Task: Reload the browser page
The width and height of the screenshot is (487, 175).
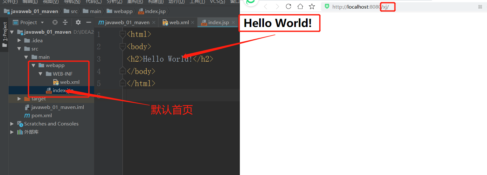Action: [289, 6]
